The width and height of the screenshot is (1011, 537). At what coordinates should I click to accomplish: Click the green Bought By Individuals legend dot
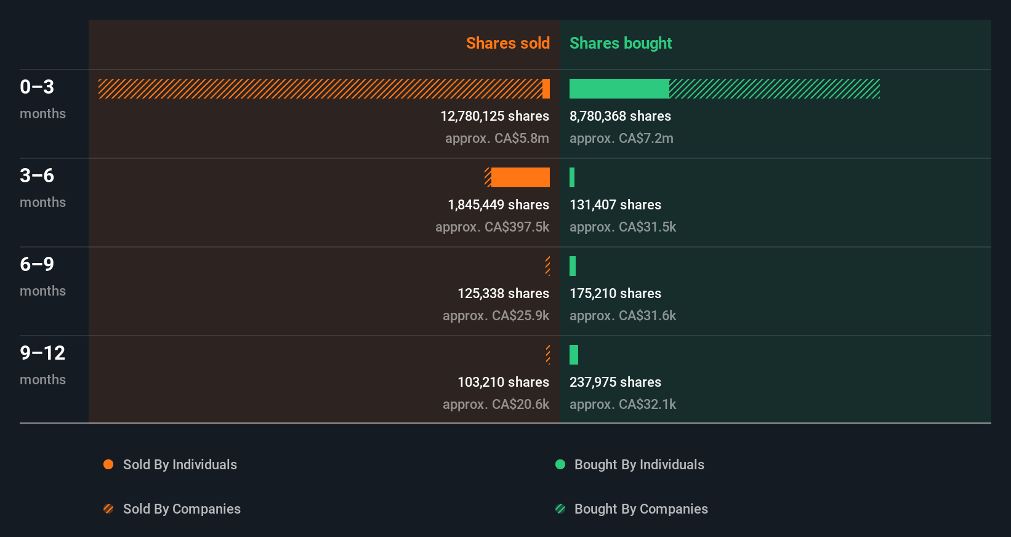click(560, 464)
